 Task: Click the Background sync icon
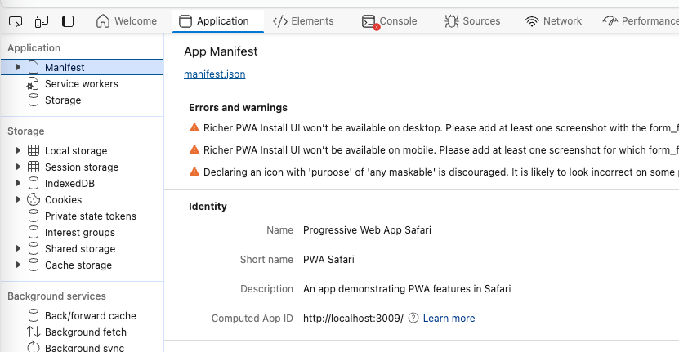pos(34,348)
